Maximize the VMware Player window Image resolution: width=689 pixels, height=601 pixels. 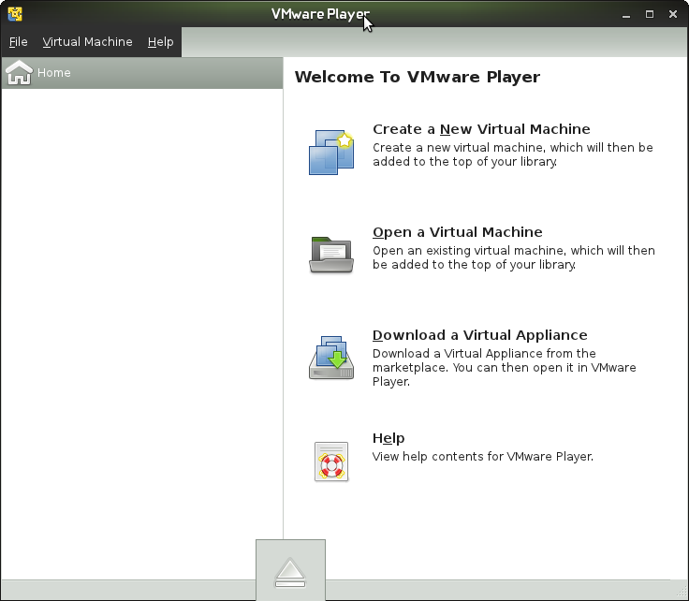pos(650,14)
